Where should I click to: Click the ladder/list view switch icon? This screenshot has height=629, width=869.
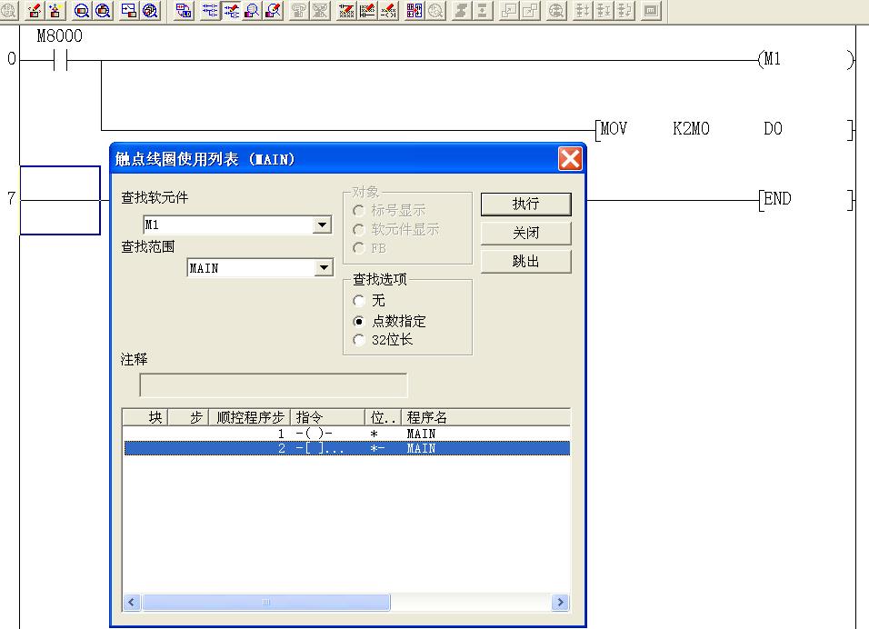pos(184,11)
